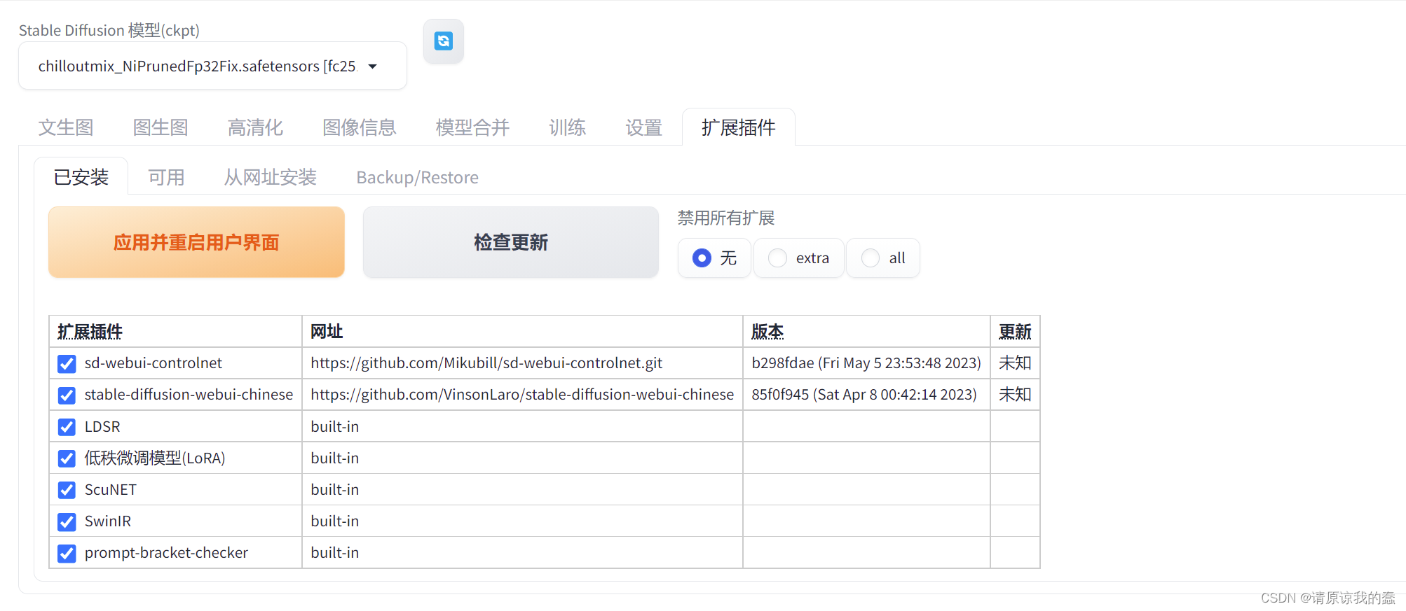1406x611 pixels.
Task: Open the 高清化 tab
Action: pyautogui.click(x=255, y=127)
